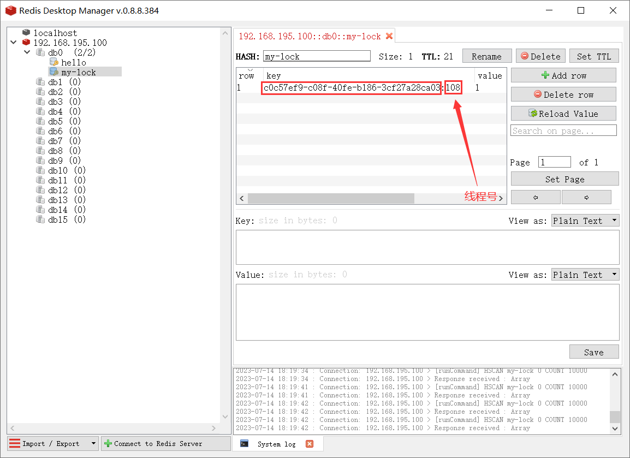Collapse the db0 database node
Viewport: 630px width, 458px height.
(x=27, y=52)
